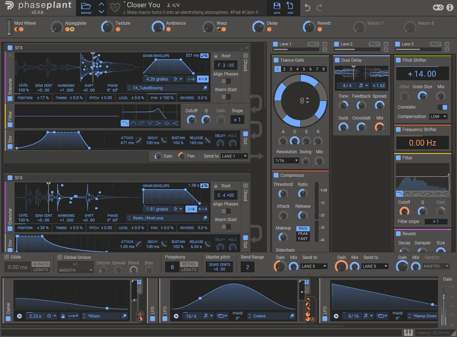Enable the Glide checkbox
457x337 pixels.
(x=7, y=257)
